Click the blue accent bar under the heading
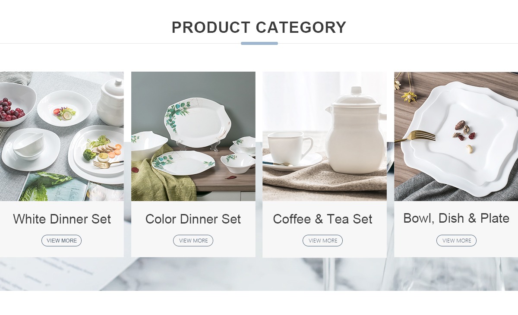The width and height of the screenshot is (518, 315). click(x=259, y=43)
